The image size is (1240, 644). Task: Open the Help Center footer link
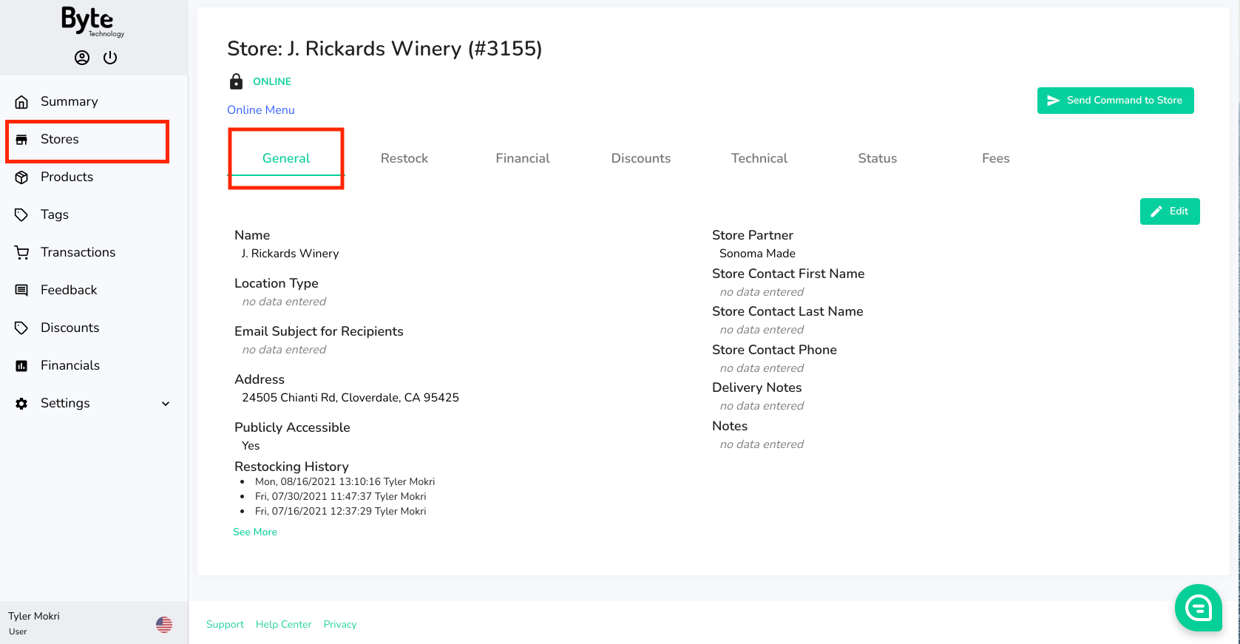tap(284, 625)
